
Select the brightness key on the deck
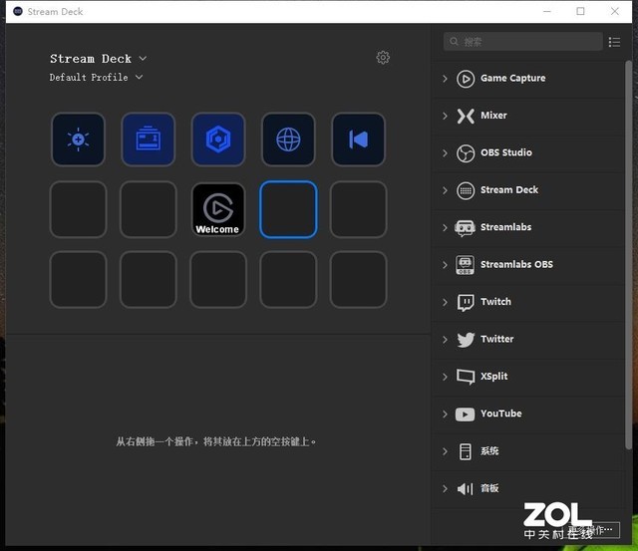[x=78, y=139]
